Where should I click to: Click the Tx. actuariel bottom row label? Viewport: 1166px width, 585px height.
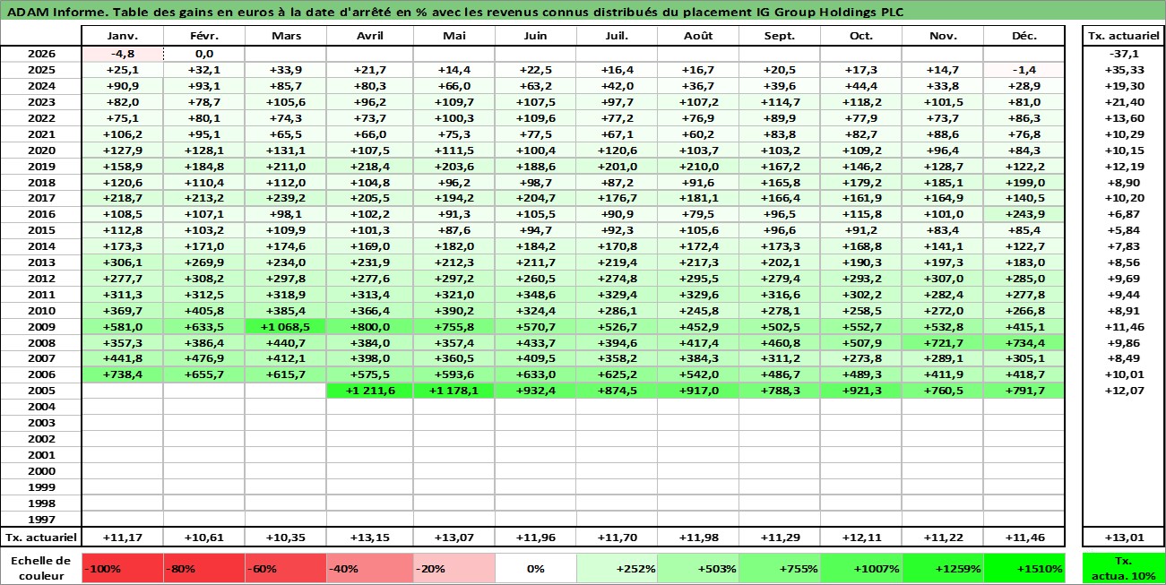(41, 538)
